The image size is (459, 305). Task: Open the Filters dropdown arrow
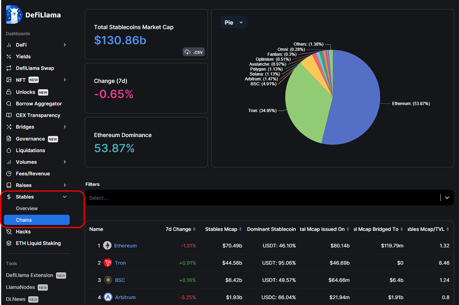[x=447, y=198]
